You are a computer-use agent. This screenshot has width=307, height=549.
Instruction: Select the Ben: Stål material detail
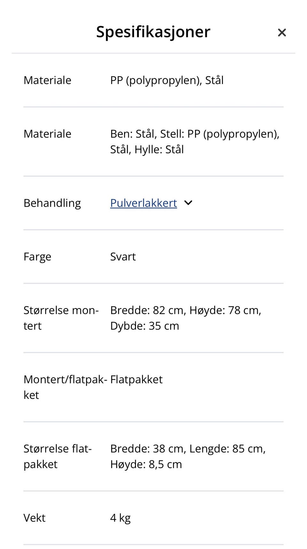tap(132, 134)
